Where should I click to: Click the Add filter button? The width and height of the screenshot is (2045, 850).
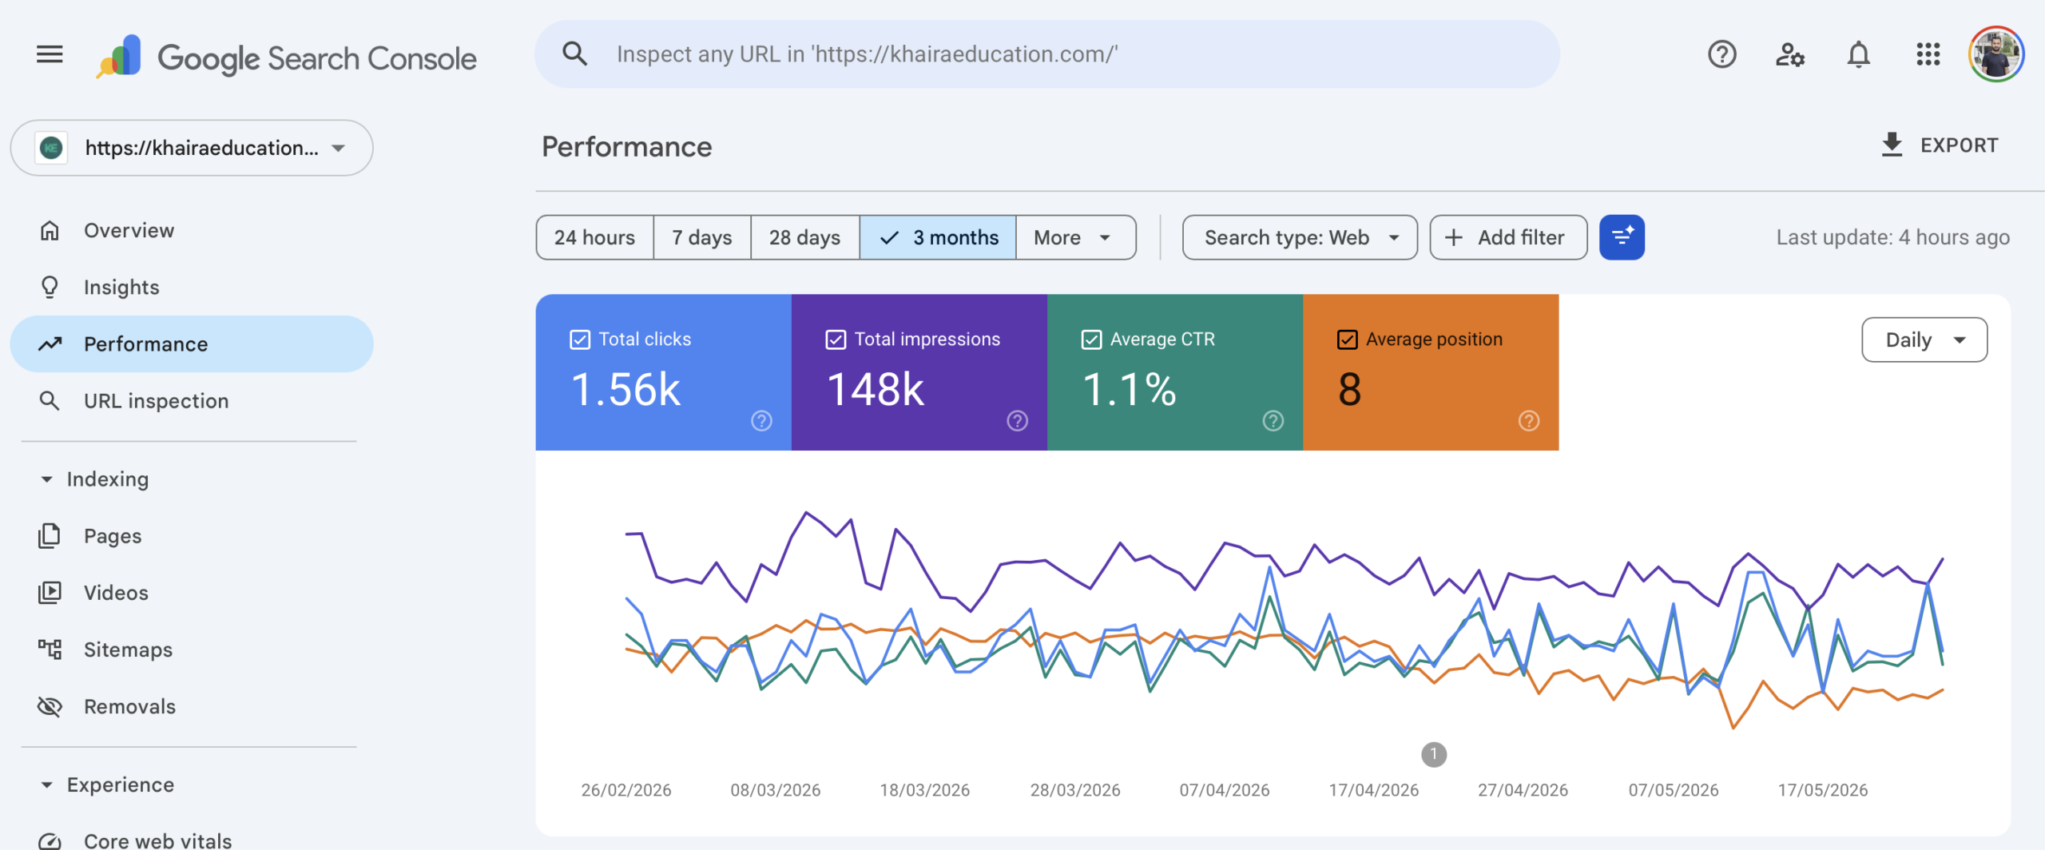[x=1508, y=237]
